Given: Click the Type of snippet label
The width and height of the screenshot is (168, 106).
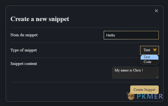Looking at the screenshot, I should (24, 50).
